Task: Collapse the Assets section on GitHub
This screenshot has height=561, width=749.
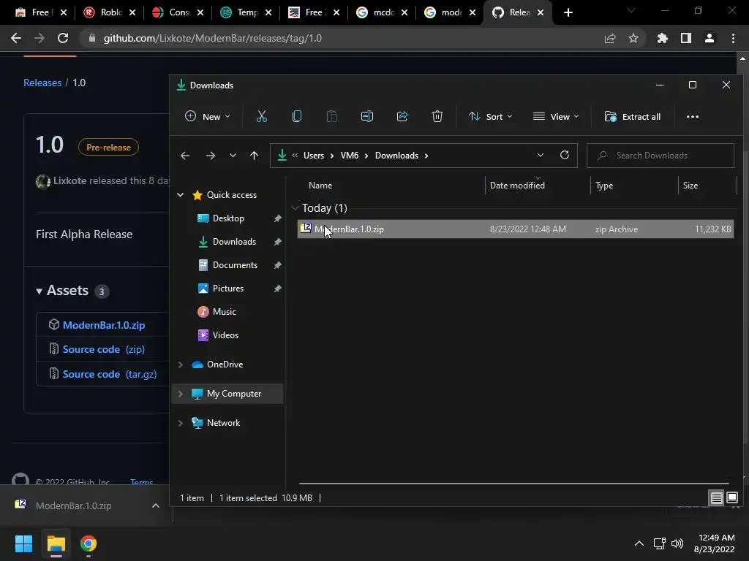Action: click(39, 291)
